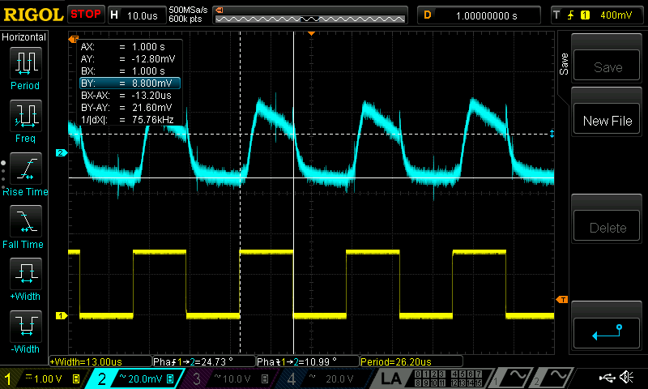Click the BY-AY = 21.60mV row
Image resolution: width=648 pixels, height=389 pixels.
click(x=130, y=108)
